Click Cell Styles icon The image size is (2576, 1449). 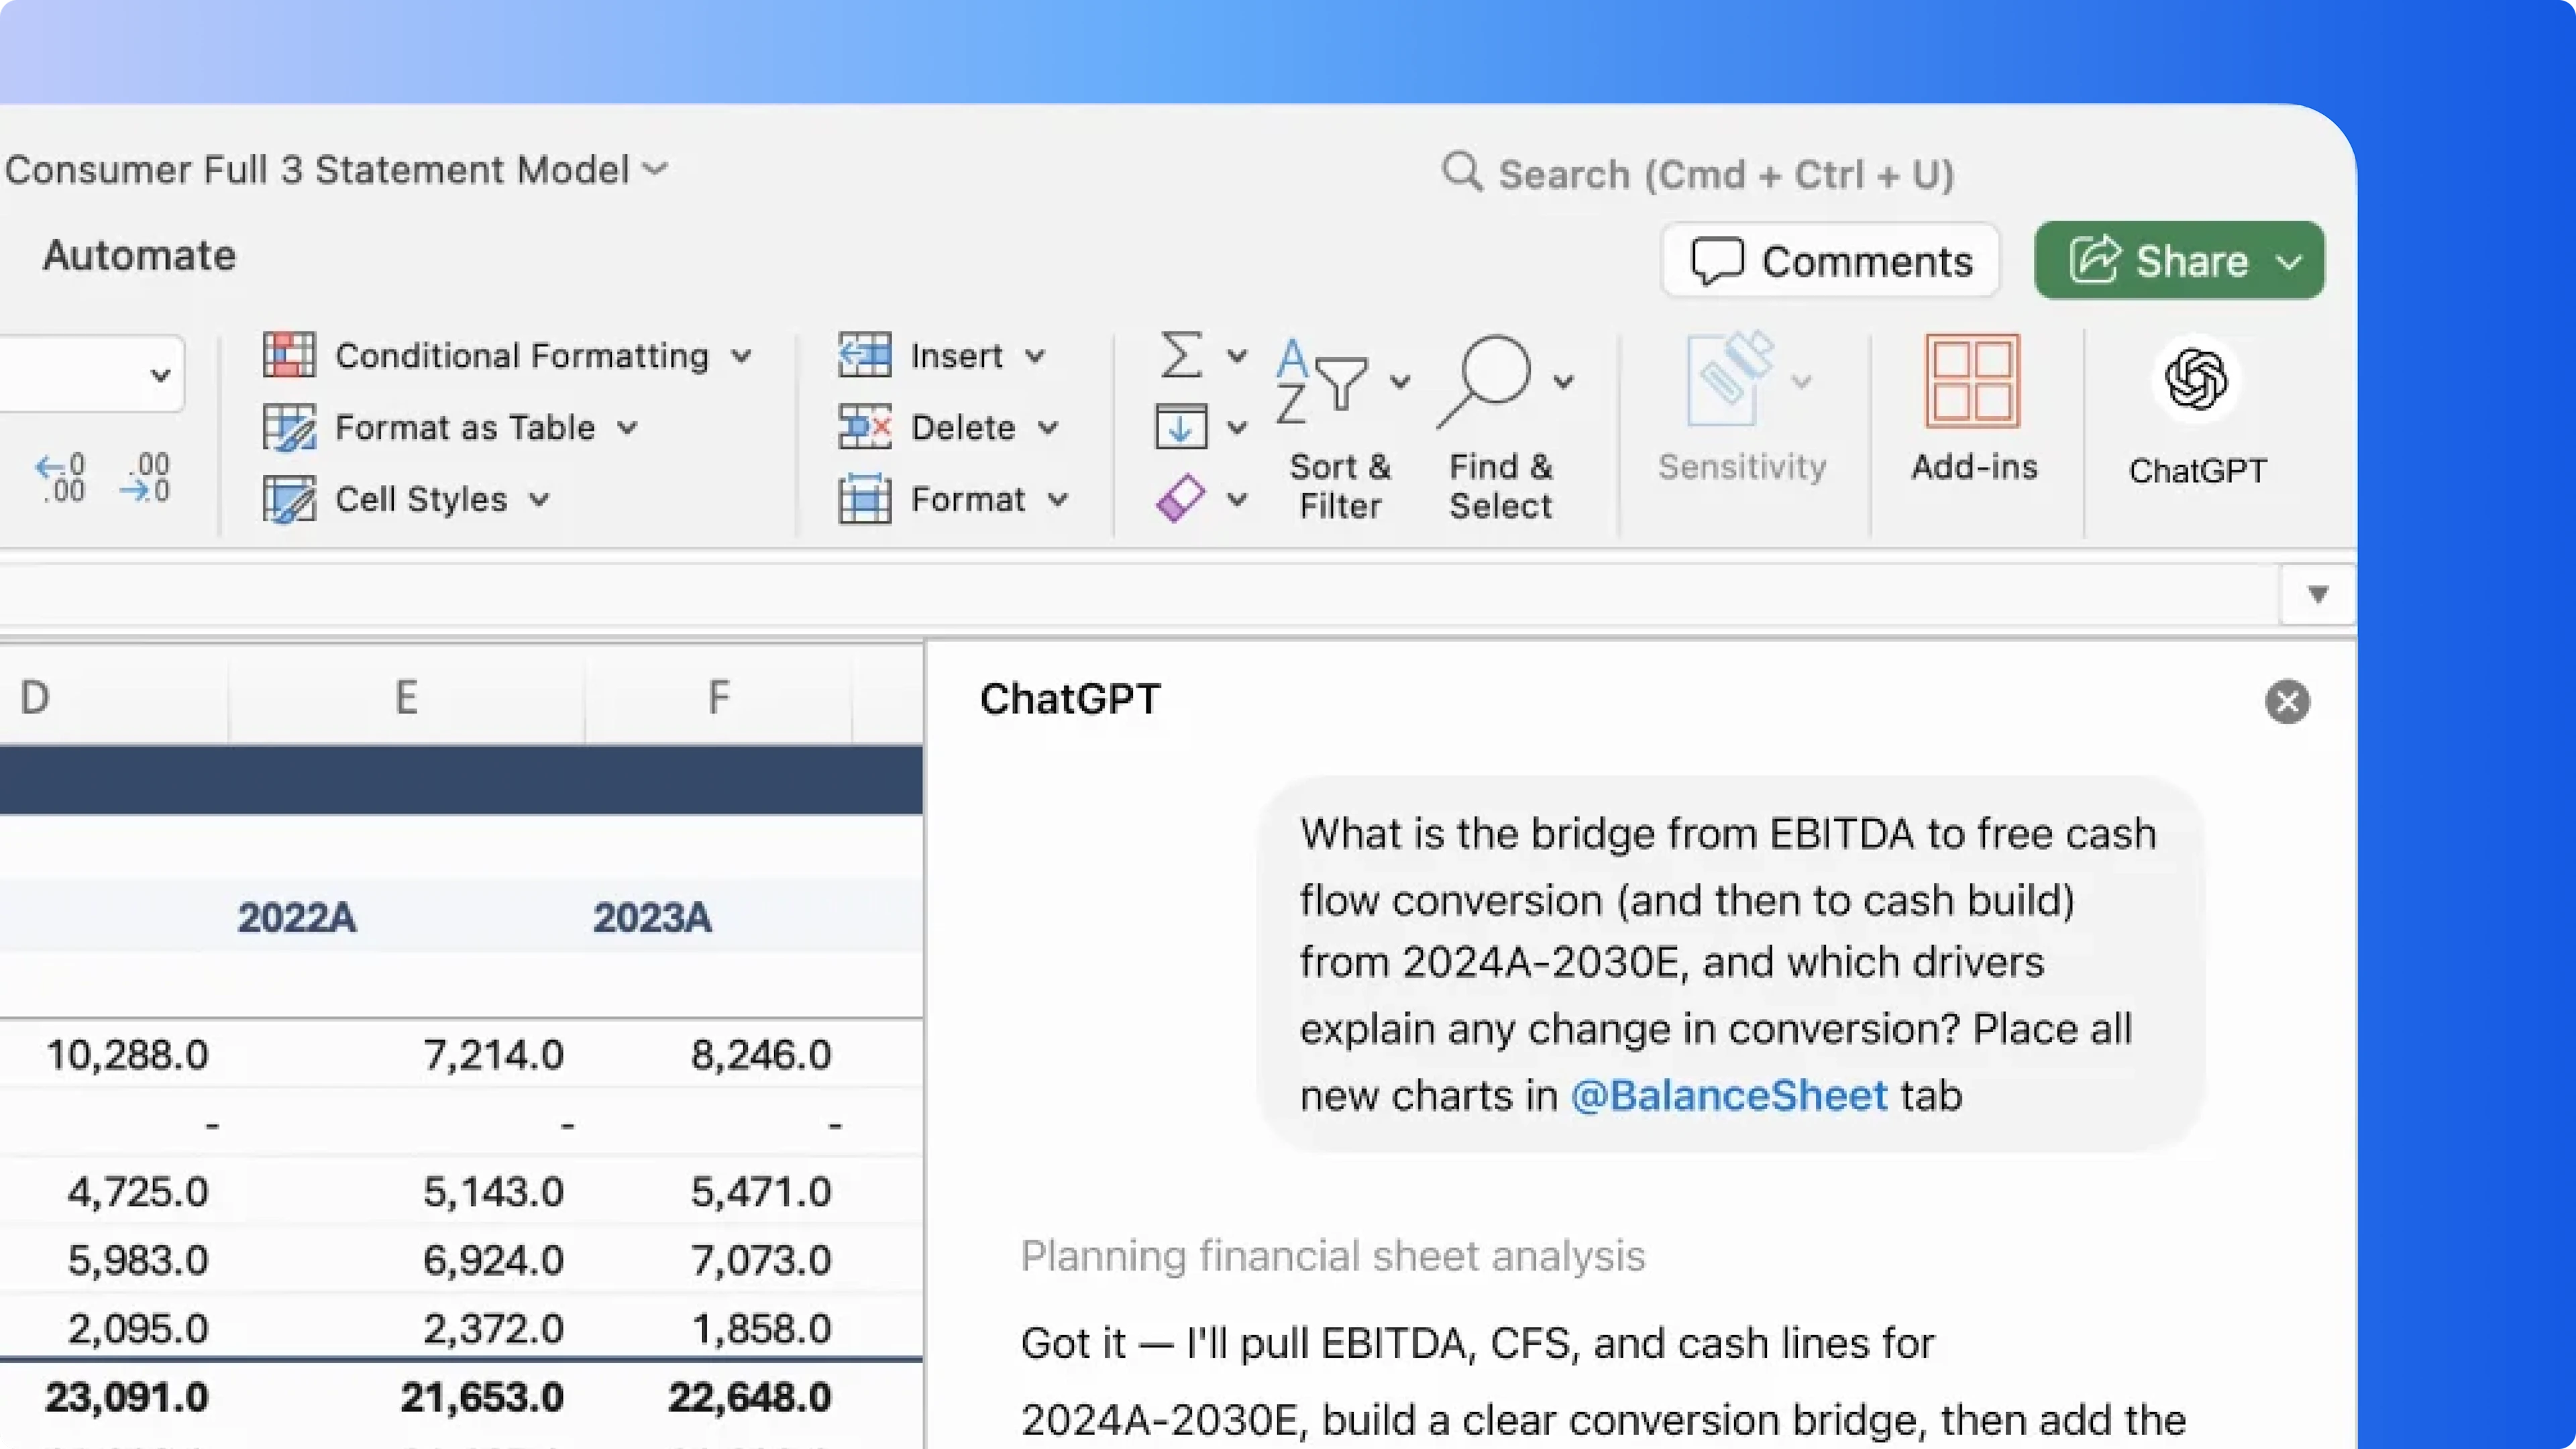tap(289, 499)
